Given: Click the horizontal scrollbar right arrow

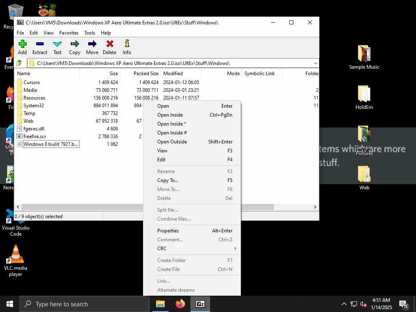Looking at the screenshot, I should 315,207.
